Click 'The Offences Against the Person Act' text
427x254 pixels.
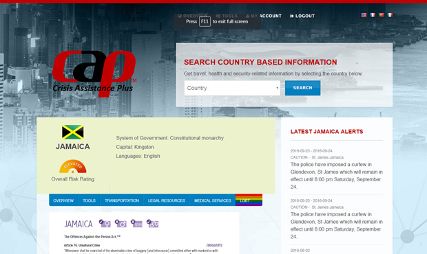coord(92,237)
